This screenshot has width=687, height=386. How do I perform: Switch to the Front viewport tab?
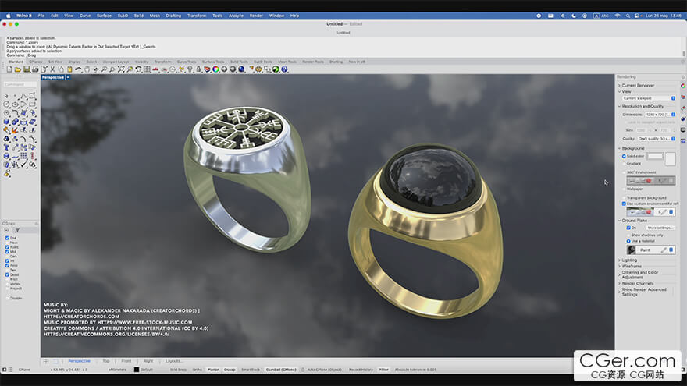(126, 362)
